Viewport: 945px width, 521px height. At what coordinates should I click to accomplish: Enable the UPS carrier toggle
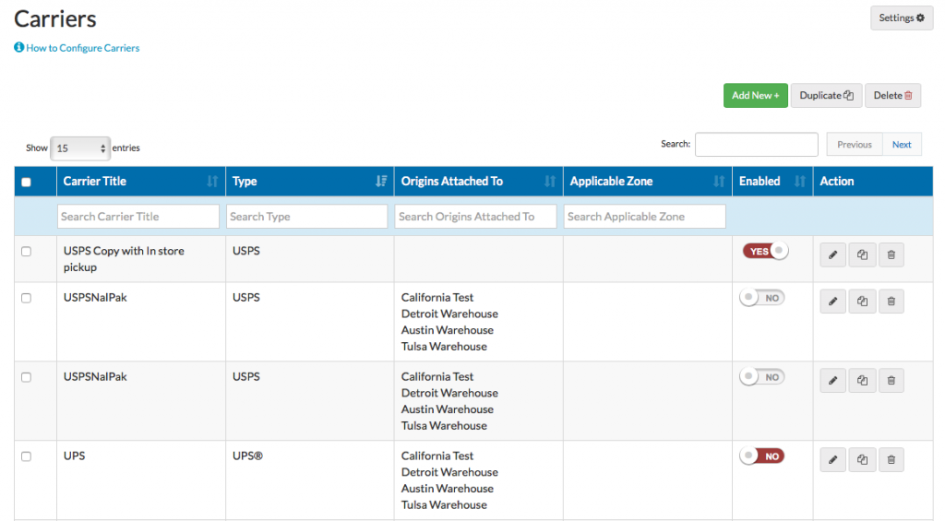coord(761,456)
